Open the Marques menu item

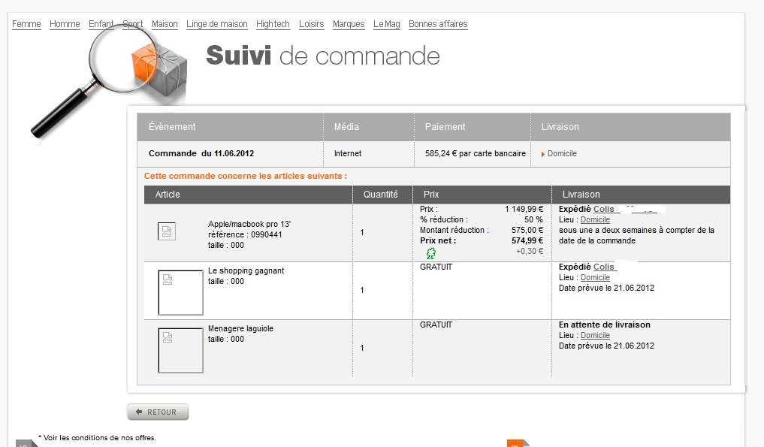349,24
